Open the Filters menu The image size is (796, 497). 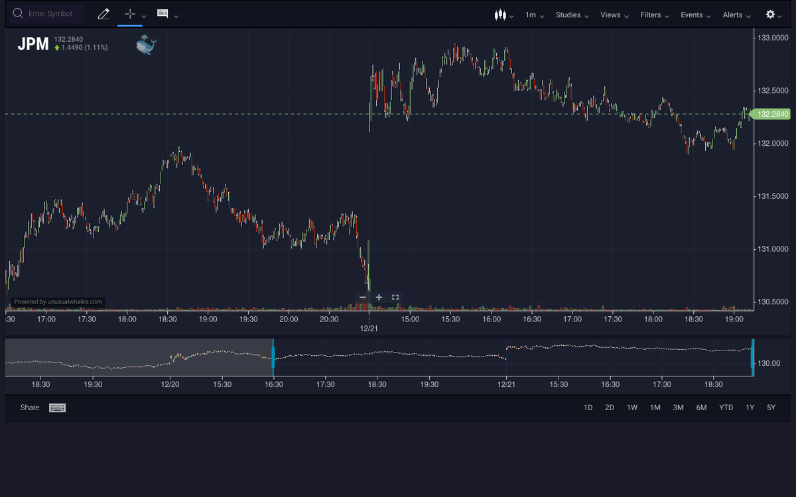click(x=655, y=15)
